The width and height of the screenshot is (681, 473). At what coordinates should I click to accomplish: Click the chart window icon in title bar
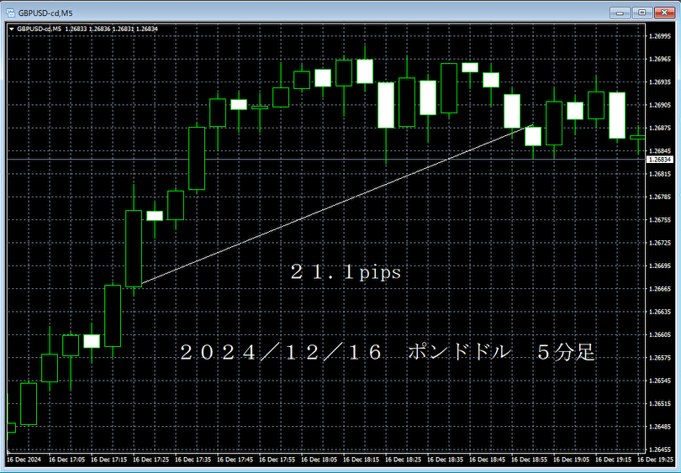[10, 13]
